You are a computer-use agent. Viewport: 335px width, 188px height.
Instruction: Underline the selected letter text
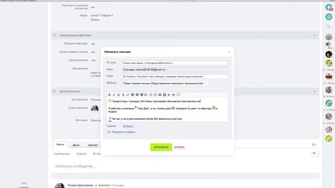(118, 95)
